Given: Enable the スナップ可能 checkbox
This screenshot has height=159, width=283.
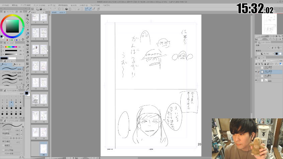Looking at the screenshot, I should (3, 150).
